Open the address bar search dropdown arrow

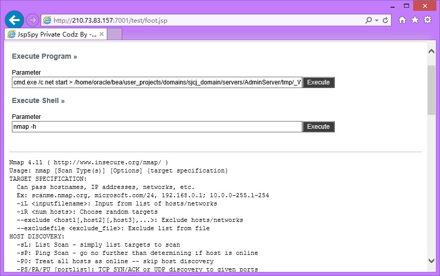click(377, 21)
